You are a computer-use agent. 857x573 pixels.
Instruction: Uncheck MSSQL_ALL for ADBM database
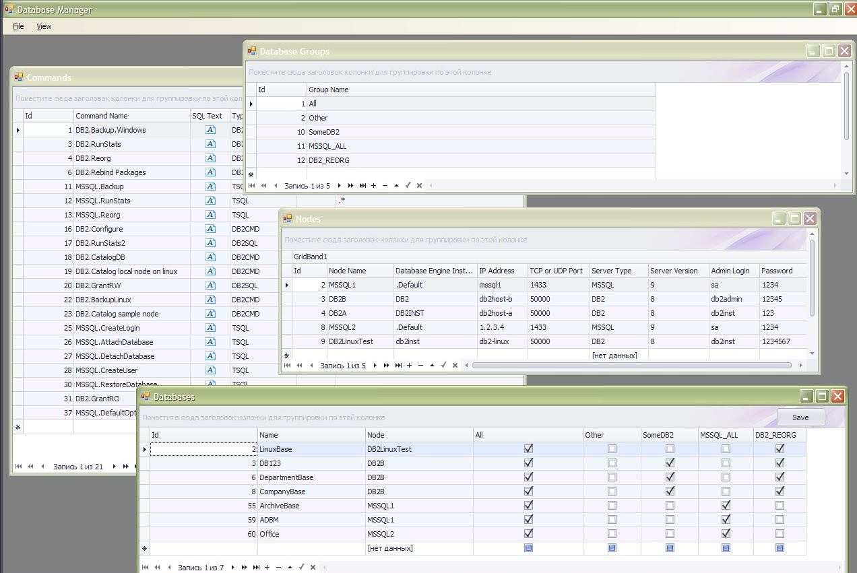726,520
